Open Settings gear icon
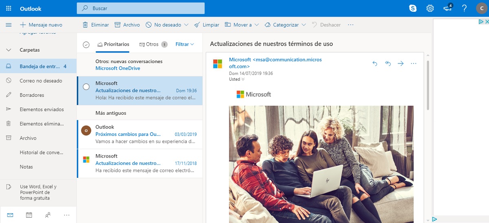The image size is (489, 223). coord(430,8)
